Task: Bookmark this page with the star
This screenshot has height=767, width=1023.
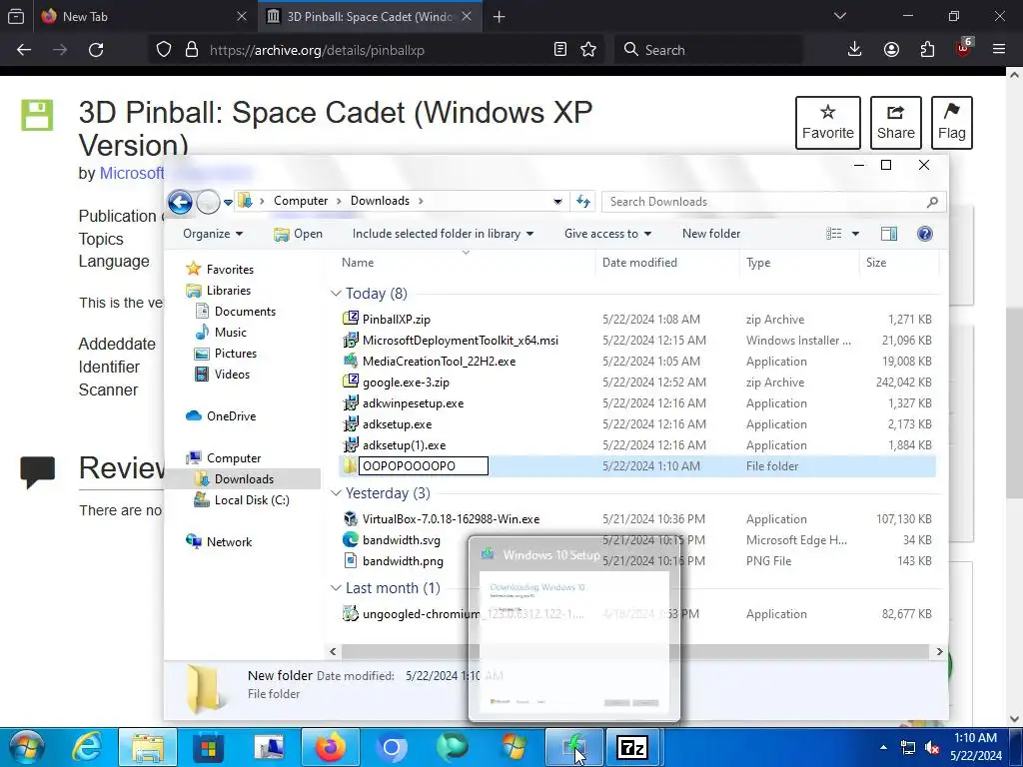Action: tap(588, 50)
